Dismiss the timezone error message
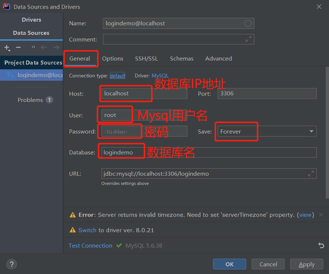 pyautogui.click(x=321, y=215)
